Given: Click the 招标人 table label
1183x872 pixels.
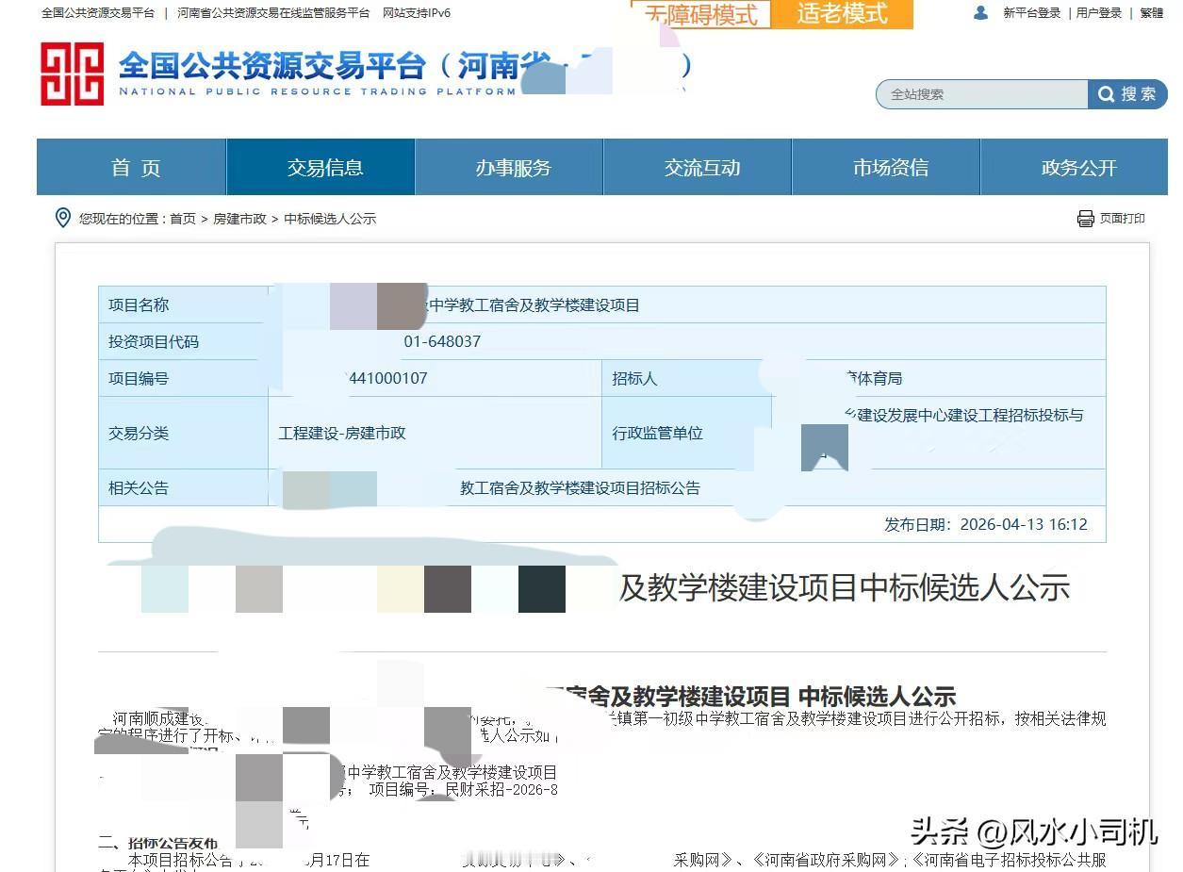Looking at the screenshot, I should [x=634, y=378].
